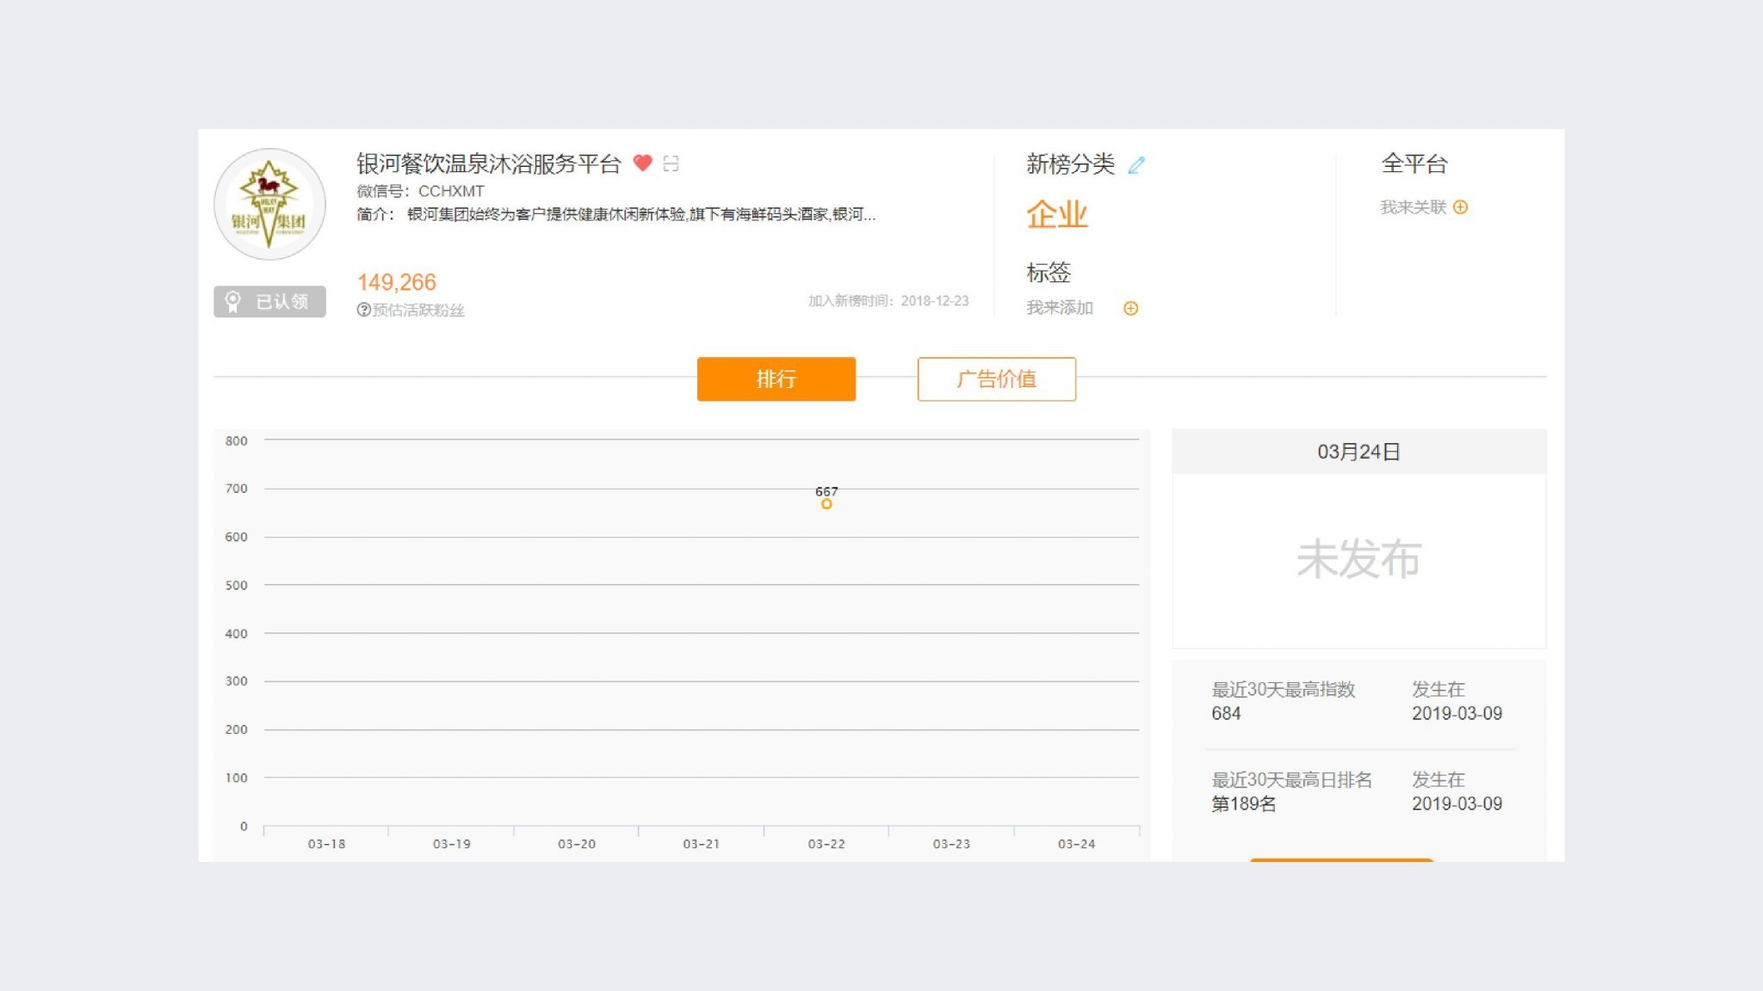The height and width of the screenshot is (991, 1763).
Task: Select the 667 data point on chart
Action: click(x=826, y=504)
